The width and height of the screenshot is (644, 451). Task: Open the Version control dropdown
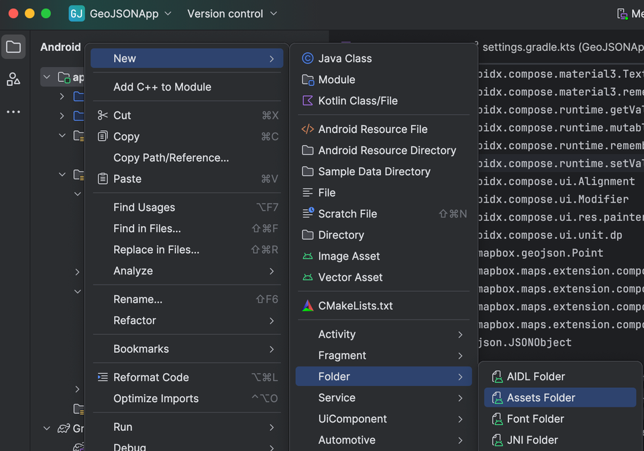point(231,13)
